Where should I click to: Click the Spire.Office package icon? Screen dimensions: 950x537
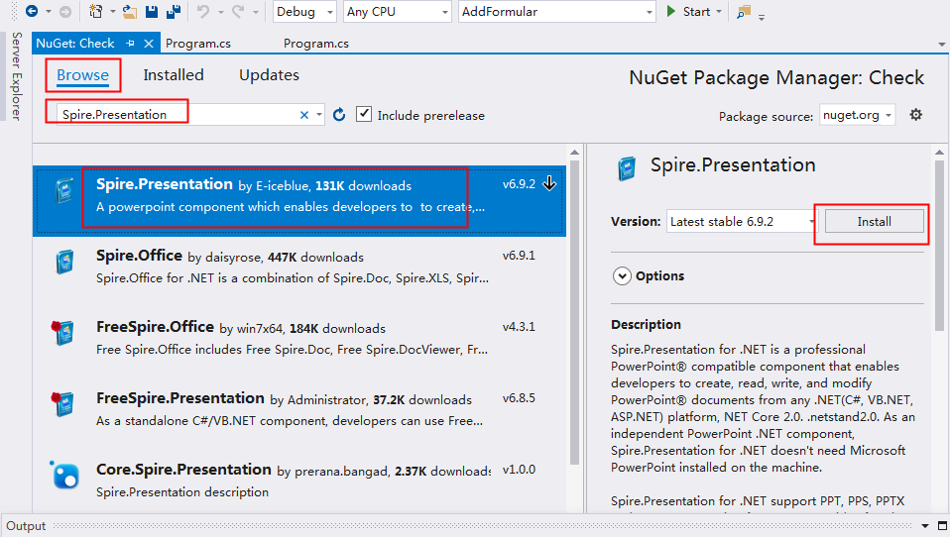pyautogui.click(x=64, y=262)
